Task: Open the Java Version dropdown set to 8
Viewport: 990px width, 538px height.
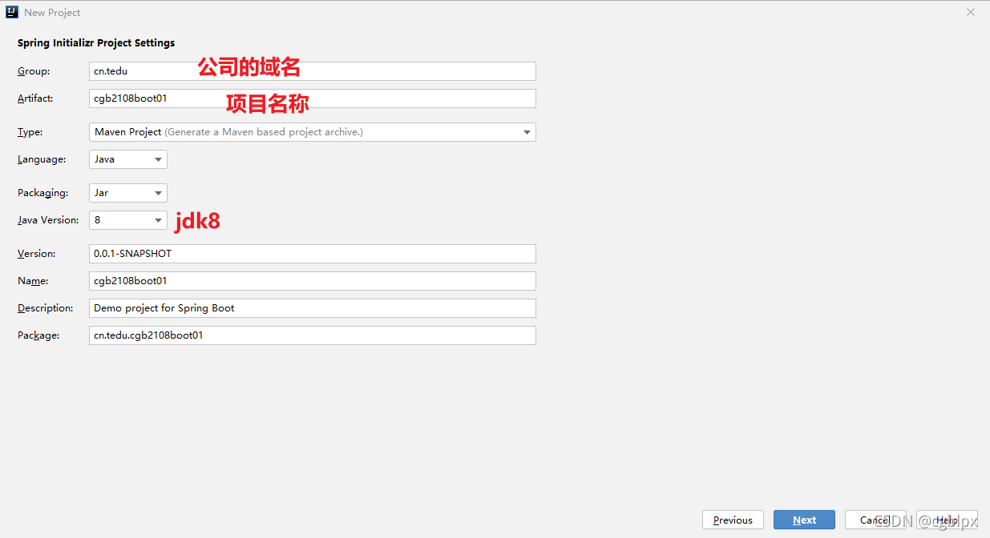Action: (128, 220)
